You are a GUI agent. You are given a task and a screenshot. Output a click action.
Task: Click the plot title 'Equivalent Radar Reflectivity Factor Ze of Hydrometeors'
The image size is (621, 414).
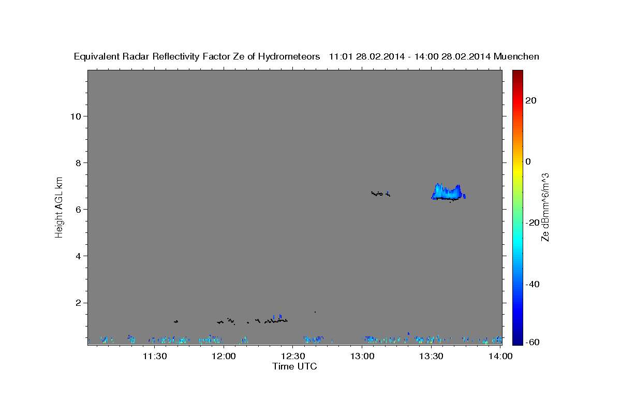pyautogui.click(x=197, y=57)
